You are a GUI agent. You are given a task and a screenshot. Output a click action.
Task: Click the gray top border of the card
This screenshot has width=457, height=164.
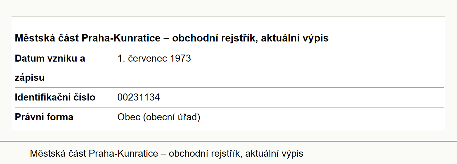coord(228,16)
